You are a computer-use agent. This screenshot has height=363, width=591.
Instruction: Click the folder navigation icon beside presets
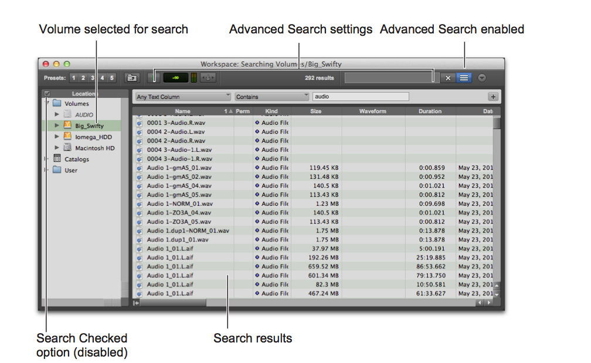pyautogui.click(x=132, y=77)
